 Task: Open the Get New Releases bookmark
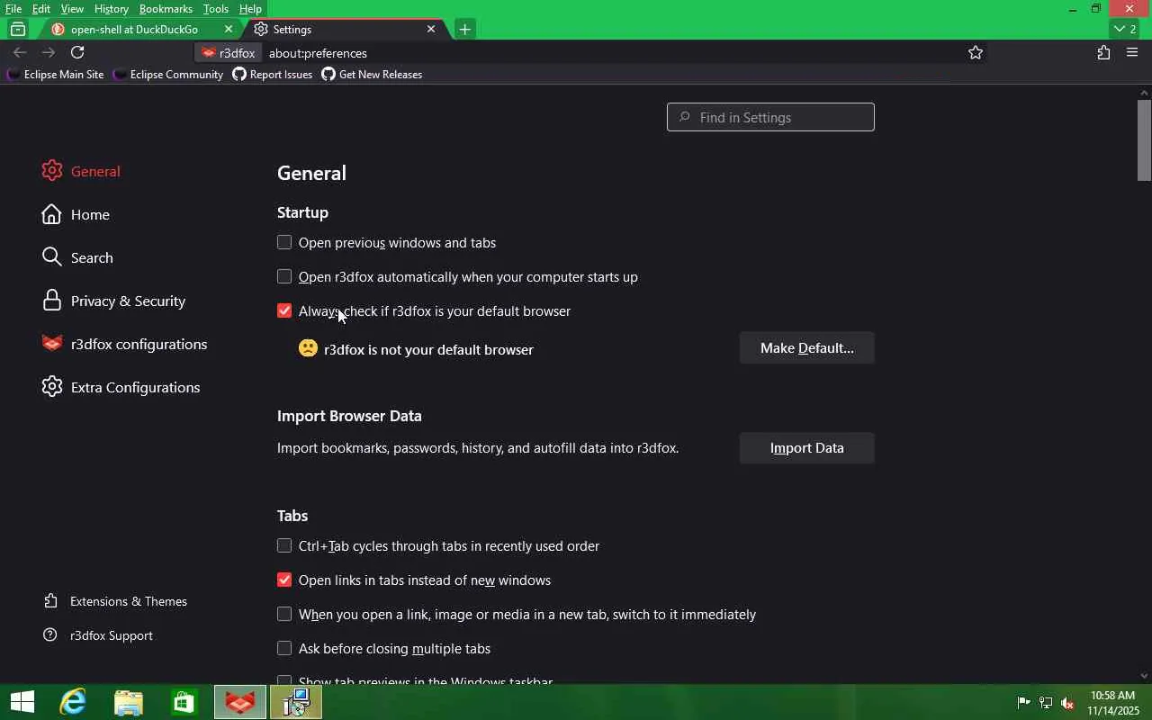coord(372,75)
